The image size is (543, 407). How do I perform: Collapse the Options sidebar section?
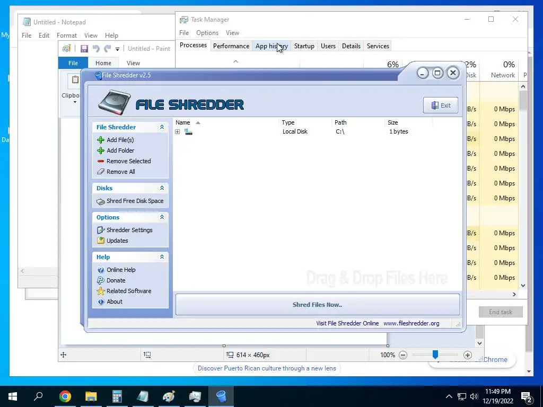click(162, 217)
